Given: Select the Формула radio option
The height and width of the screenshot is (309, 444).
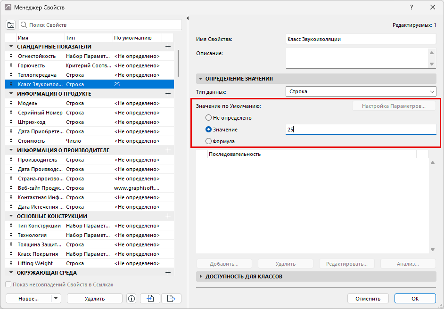Looking at the screenshot, I should (208, 141).
